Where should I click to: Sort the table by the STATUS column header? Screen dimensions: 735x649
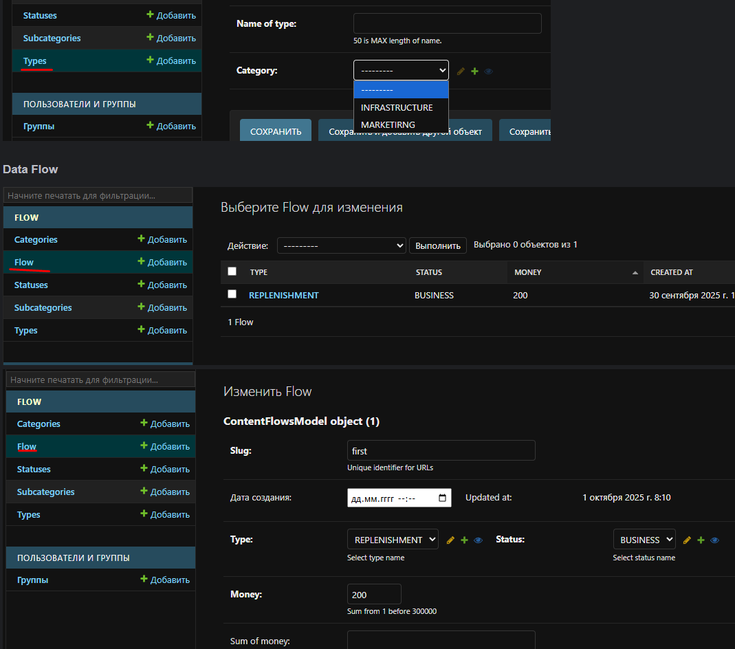[x=429, y=272]
